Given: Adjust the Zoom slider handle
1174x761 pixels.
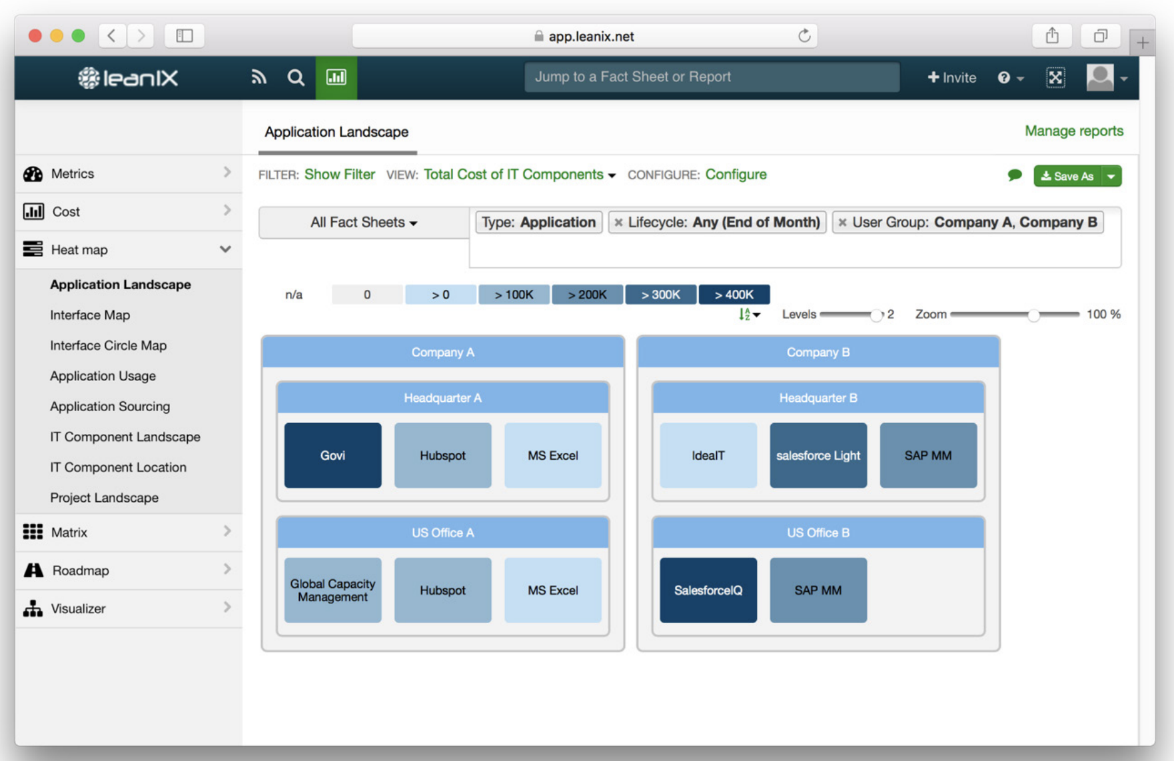Looking at the screenshot, I should 1033,315.
